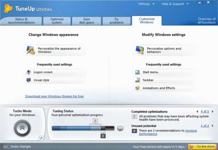Click the tuning status details icon beside the progress bar
The width and height of the screenshot is (218, 150).
pos(120,129)
